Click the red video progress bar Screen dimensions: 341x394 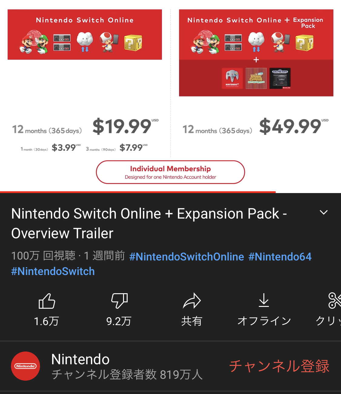(x=138, y=192)
